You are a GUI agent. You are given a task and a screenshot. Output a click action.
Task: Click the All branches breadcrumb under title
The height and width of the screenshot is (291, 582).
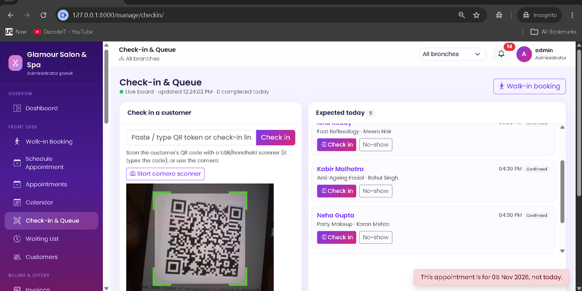pos(139,59)
